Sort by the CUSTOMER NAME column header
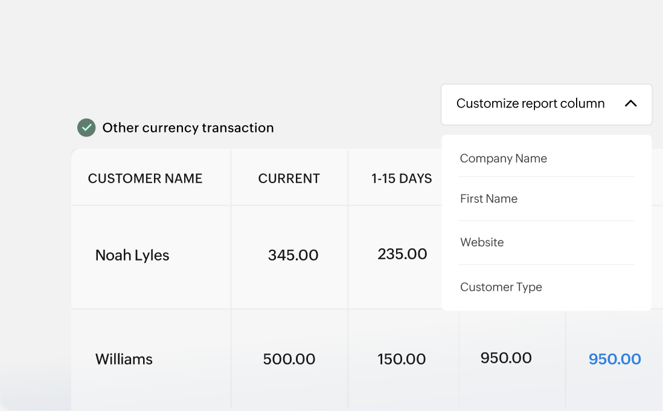Image resolution: width=663 pixels, height=411 pixels. pyautogui.click(x=145, y=178)
